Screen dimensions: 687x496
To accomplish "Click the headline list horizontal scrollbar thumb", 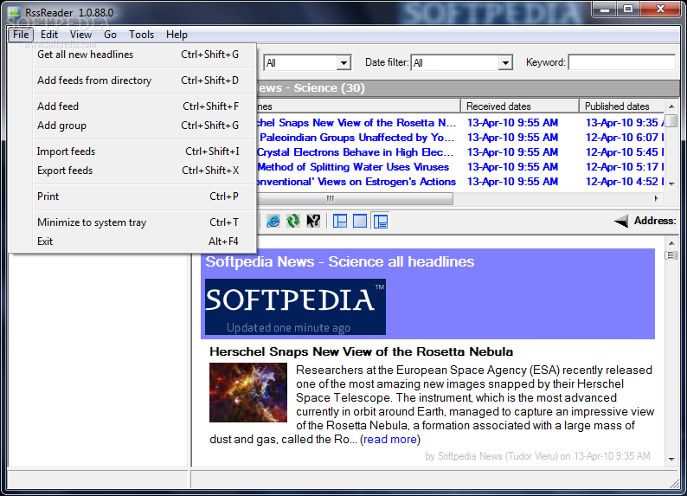I will pyautogui.click(x=355, y=198).
